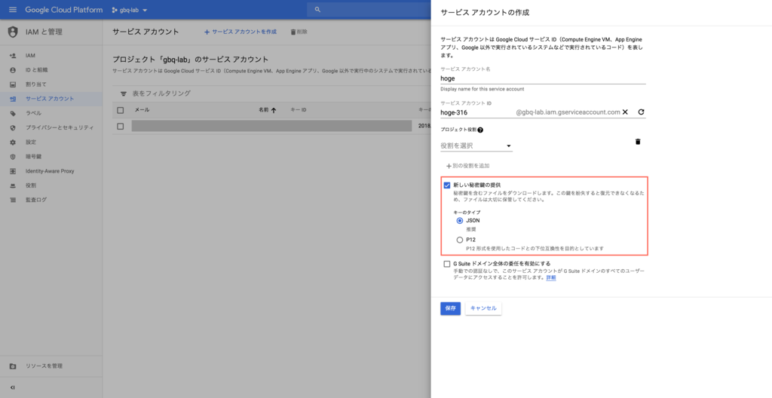Click the 'サービス アカウント' sidebar icon
This screenshot has height=398, width=772.
tap(14, 99)
